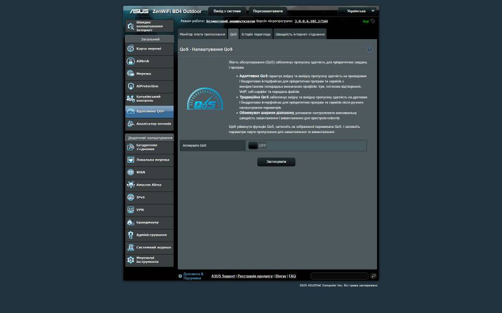Click the Брандмауер firewall icon

click(x=131, y=222)
